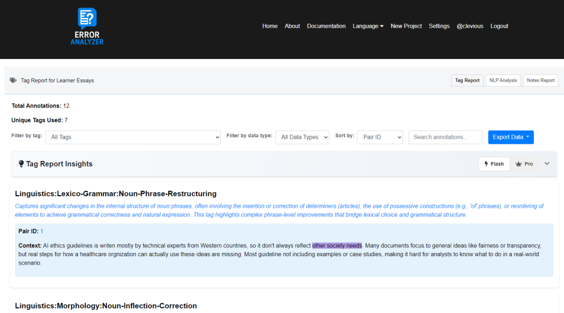Open Pair ID 1 link
564x313 pixels.
tap(42, 231)
